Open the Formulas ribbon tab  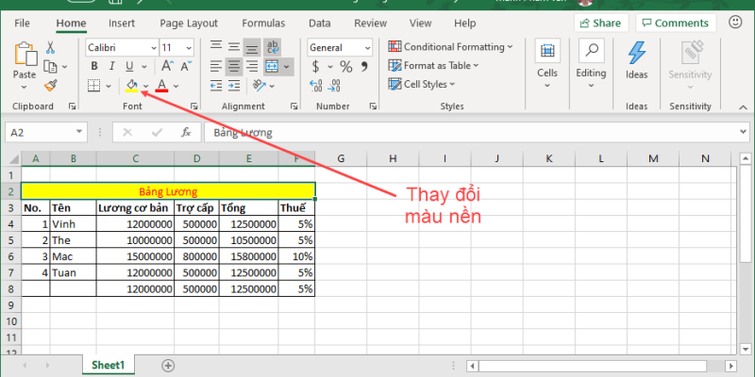tap(263, 23)
